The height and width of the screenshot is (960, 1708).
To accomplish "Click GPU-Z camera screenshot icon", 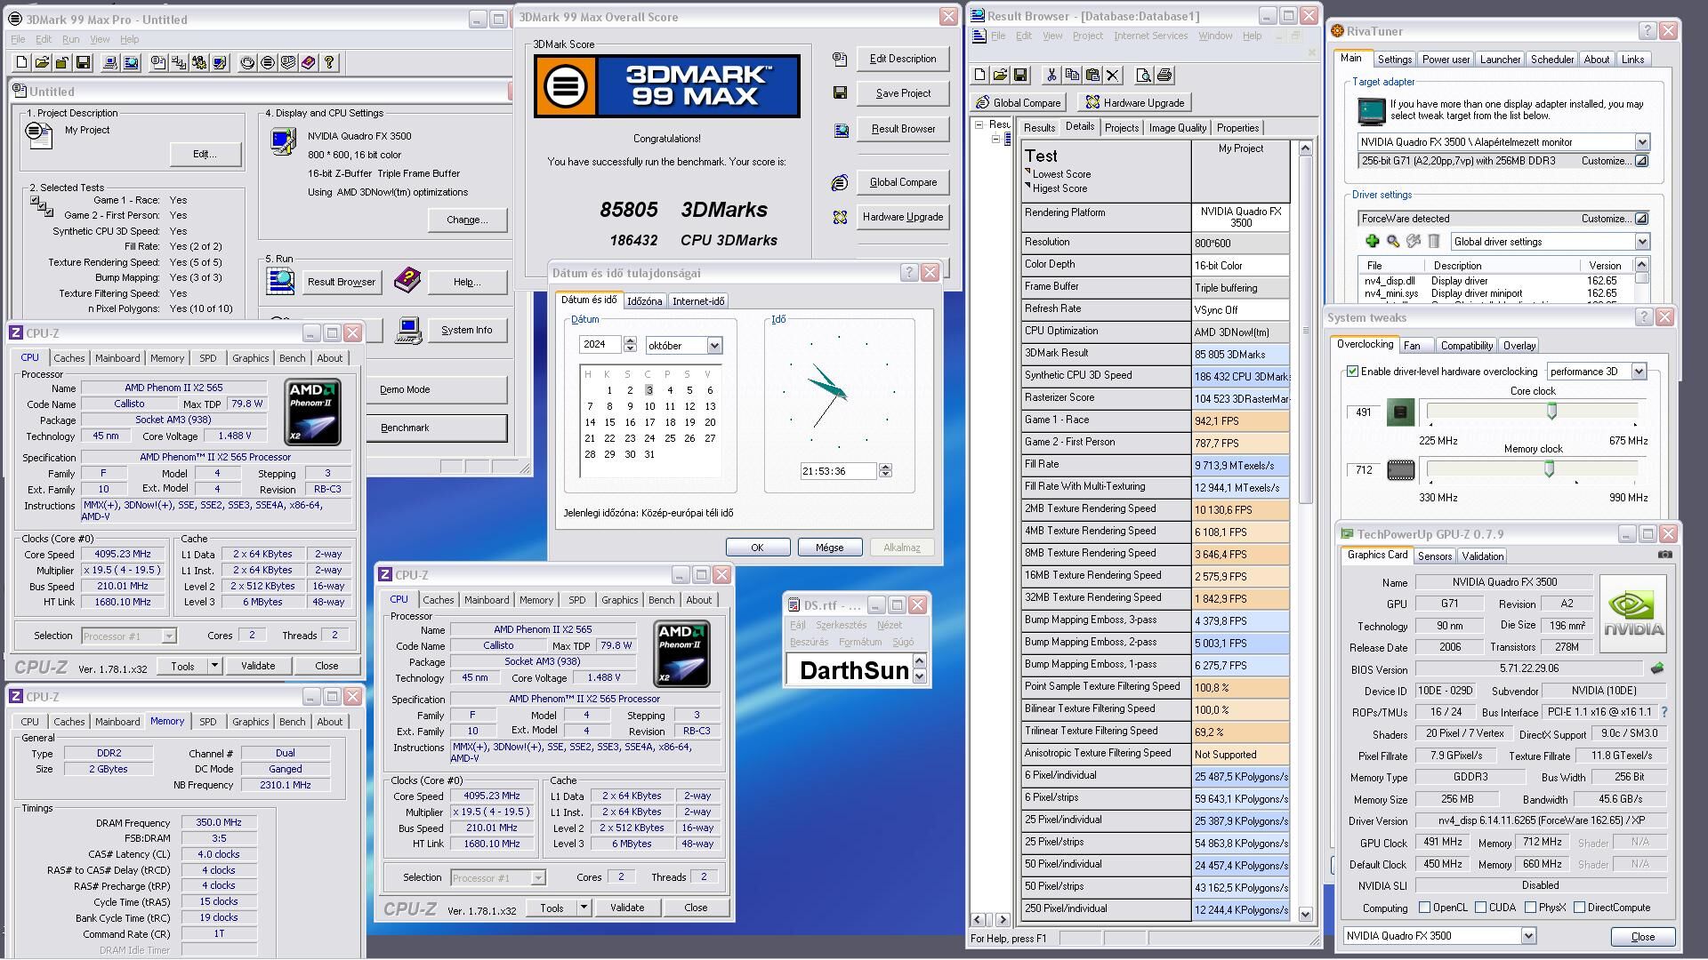I will point(1665,555).
